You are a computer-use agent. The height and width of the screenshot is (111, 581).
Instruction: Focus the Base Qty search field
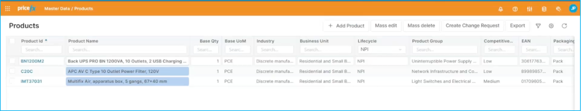coord(206,50)
